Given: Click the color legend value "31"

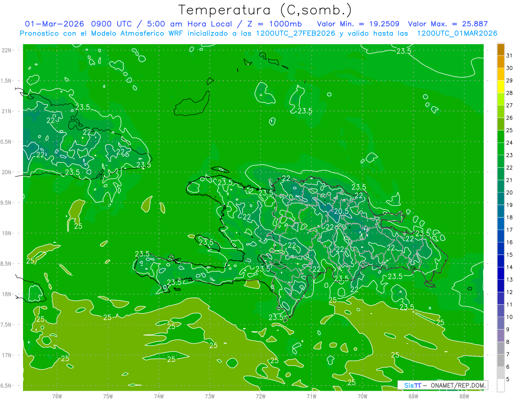Looking at the screenshot, I should click(x=510, y=56).
